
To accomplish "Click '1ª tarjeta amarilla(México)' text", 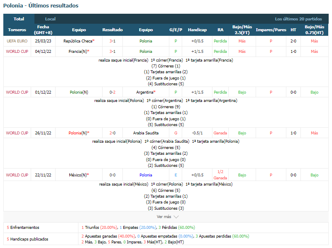I will click(x=209, y=184).
